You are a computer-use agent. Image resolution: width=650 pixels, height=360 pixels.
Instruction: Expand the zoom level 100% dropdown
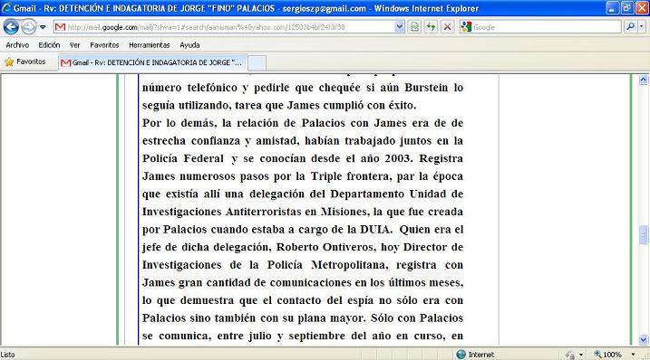[x=633, y=355]
